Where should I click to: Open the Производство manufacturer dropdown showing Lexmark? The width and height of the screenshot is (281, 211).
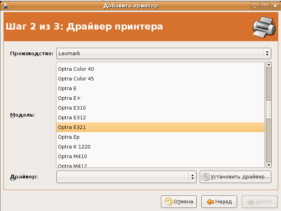164,53
